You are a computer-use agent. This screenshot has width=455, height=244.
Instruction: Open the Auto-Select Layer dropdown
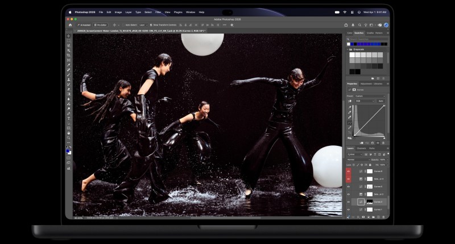pos(143,25)
